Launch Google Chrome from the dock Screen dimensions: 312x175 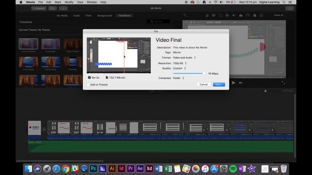(65, 169)
